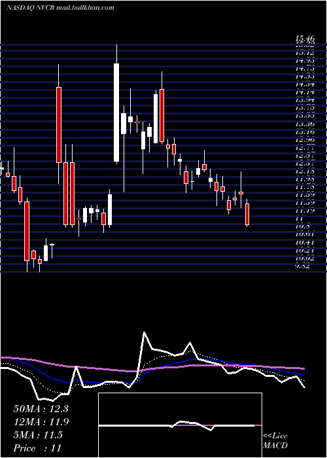Viewport: 327px width, 458px height.
Task: Click the <<Live MACD label
Action: [275, 441]
